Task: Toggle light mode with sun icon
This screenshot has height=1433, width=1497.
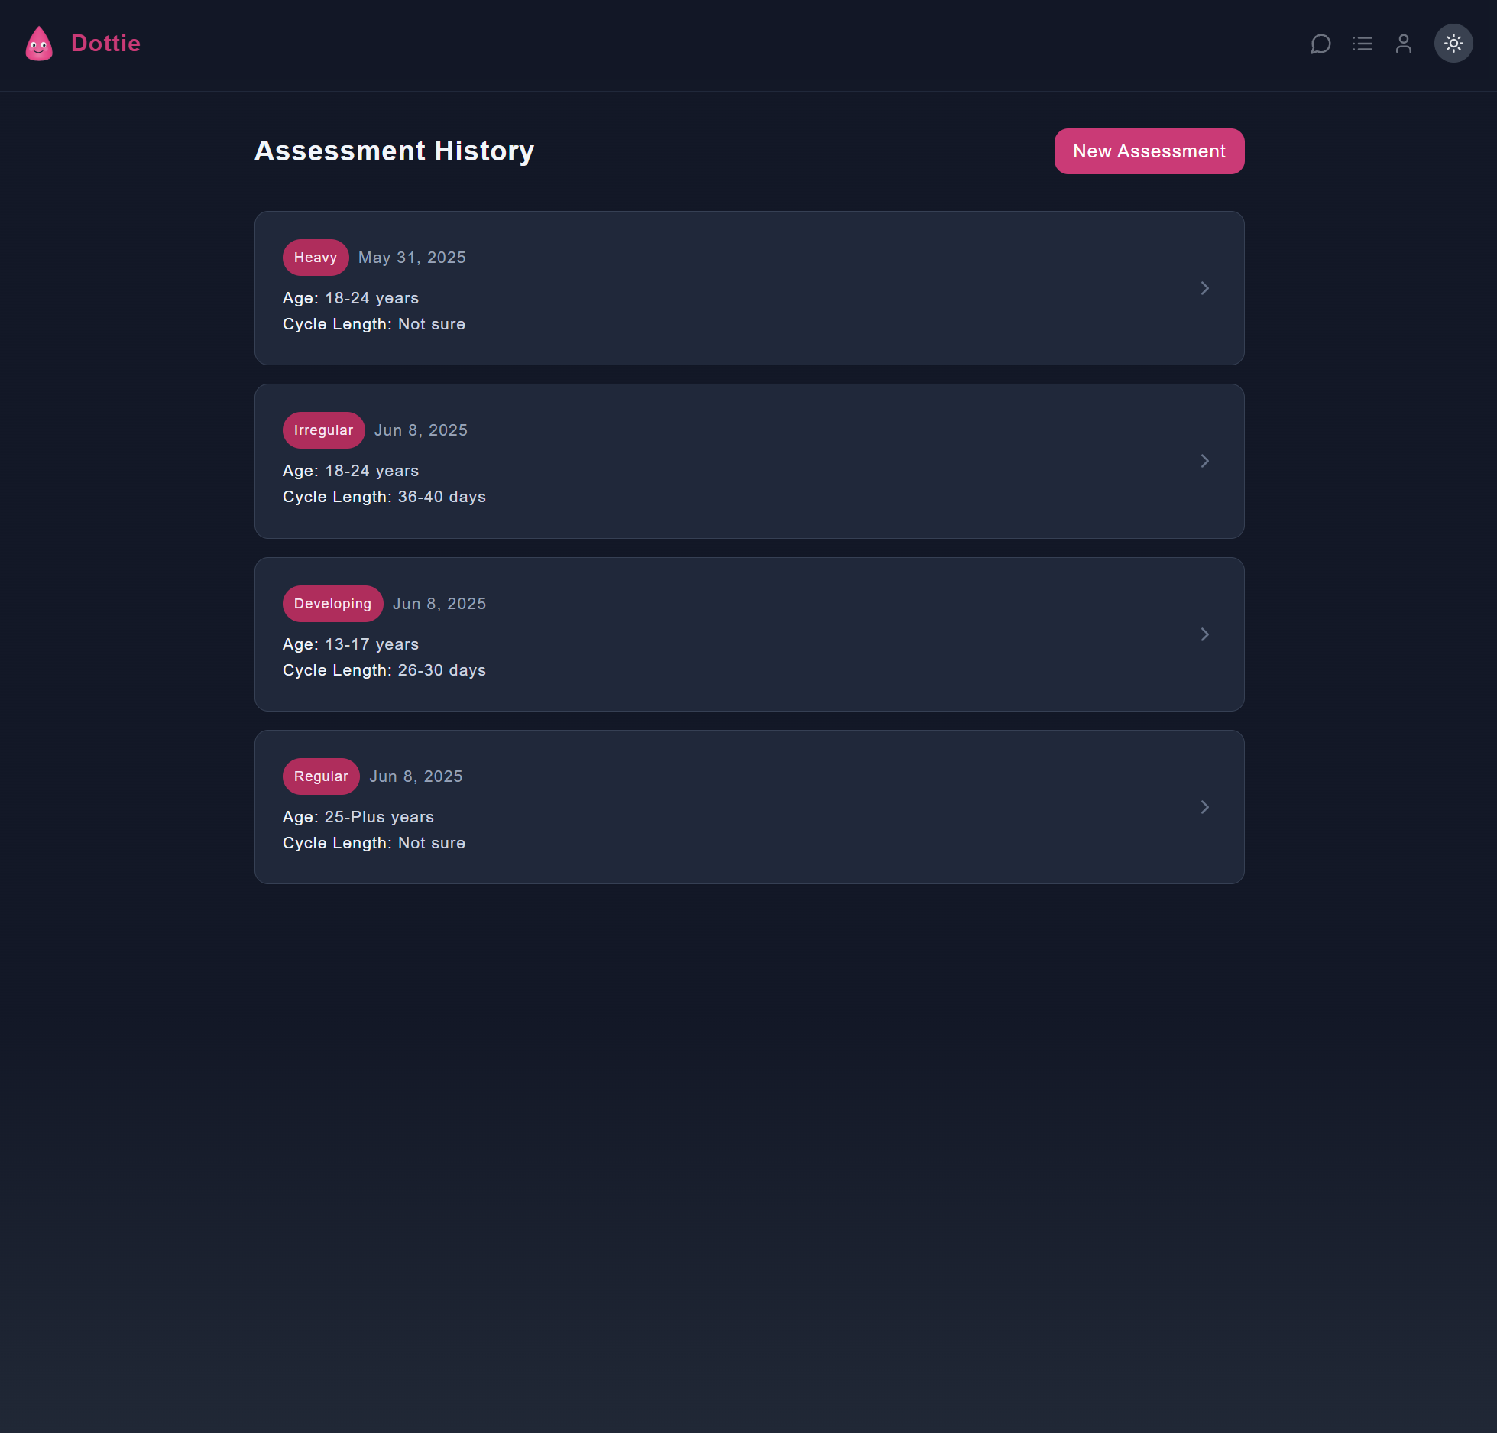Action: [1453, 44]
